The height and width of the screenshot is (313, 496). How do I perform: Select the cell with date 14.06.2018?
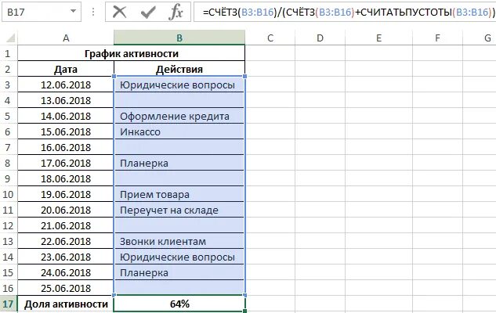point(66,116)
